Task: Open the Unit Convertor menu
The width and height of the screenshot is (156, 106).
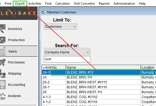Action: click(x=84, y=4)
